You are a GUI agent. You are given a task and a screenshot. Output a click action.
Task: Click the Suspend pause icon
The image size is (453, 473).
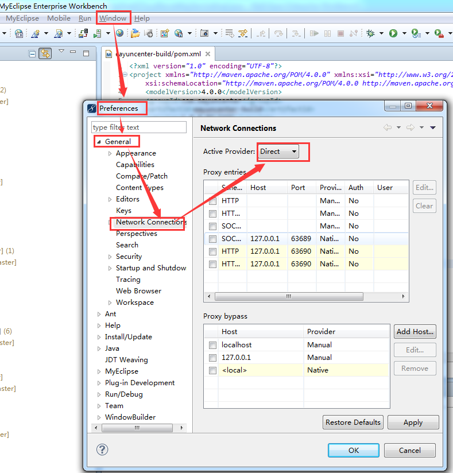327,33
